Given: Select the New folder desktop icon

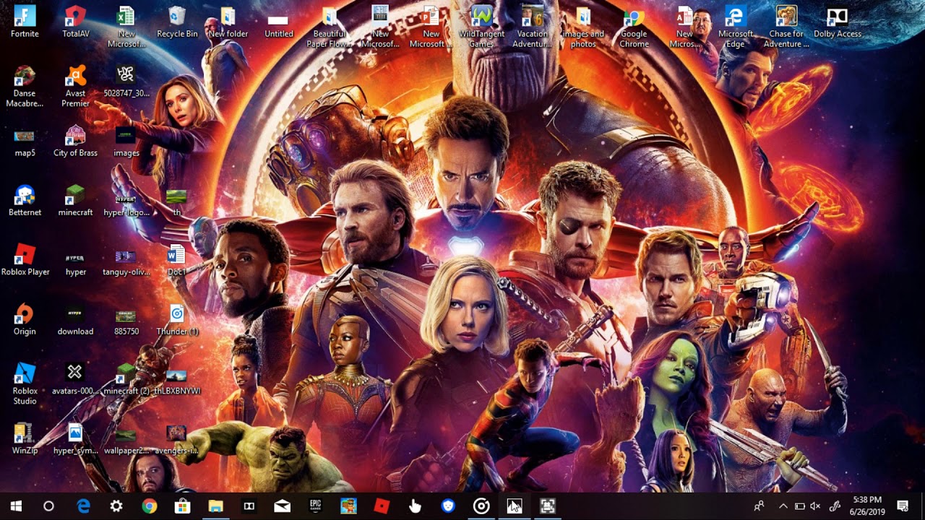Looking at the screenshot, I should point(228,22).
